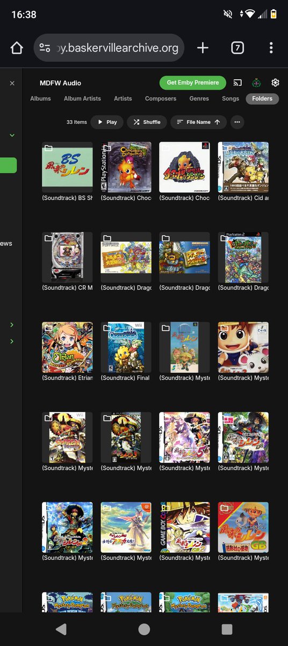Viewport: 288px width, 646px height.
Task: Select the Folders tab
Action: [262, 99]
